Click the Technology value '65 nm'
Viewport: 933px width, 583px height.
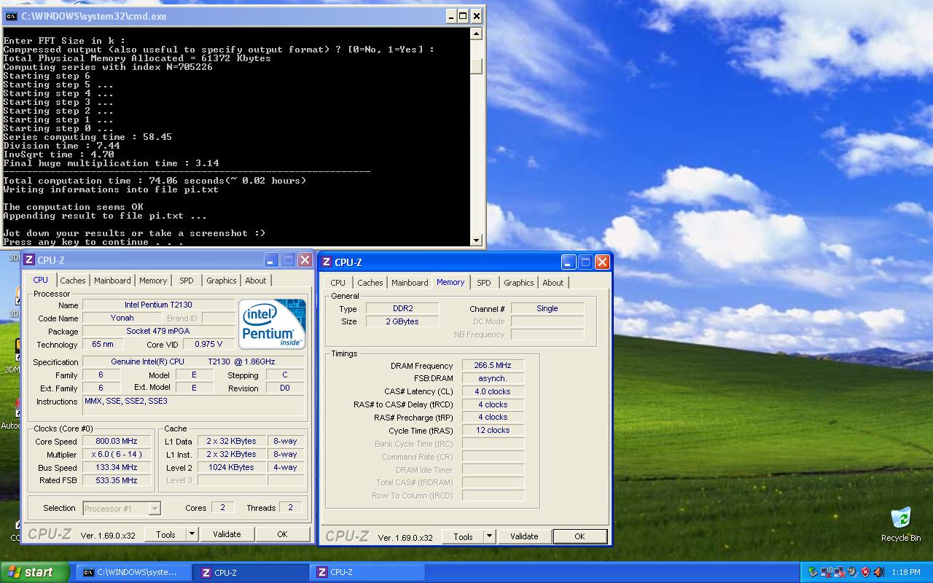[103, 344]
